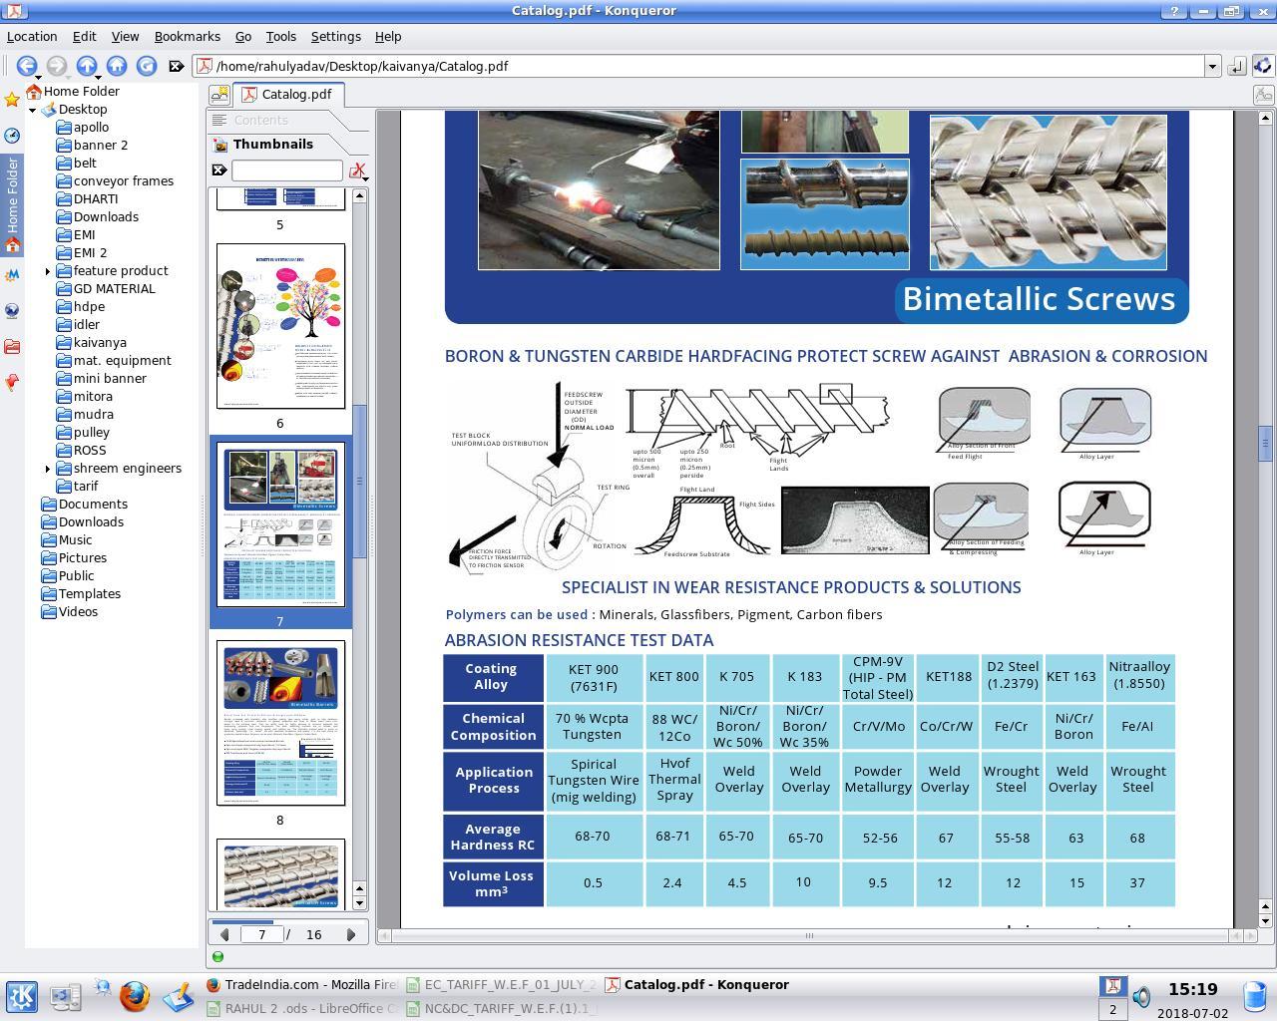Switch to RAHUL 2 .ods taskbar window
1277x1021 pixels.
[301, 1008]
